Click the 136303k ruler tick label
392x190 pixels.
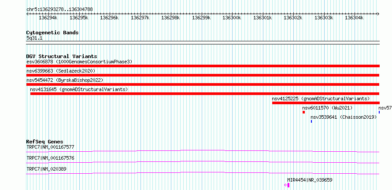point(324,18)
